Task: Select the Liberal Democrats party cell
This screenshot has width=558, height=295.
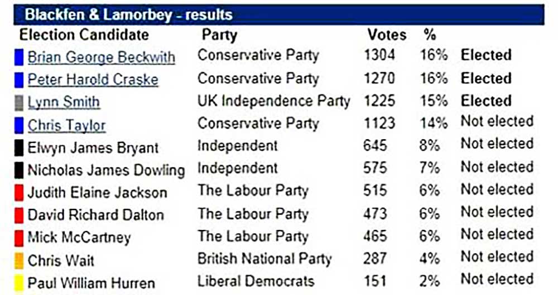Action: [256, 281]
